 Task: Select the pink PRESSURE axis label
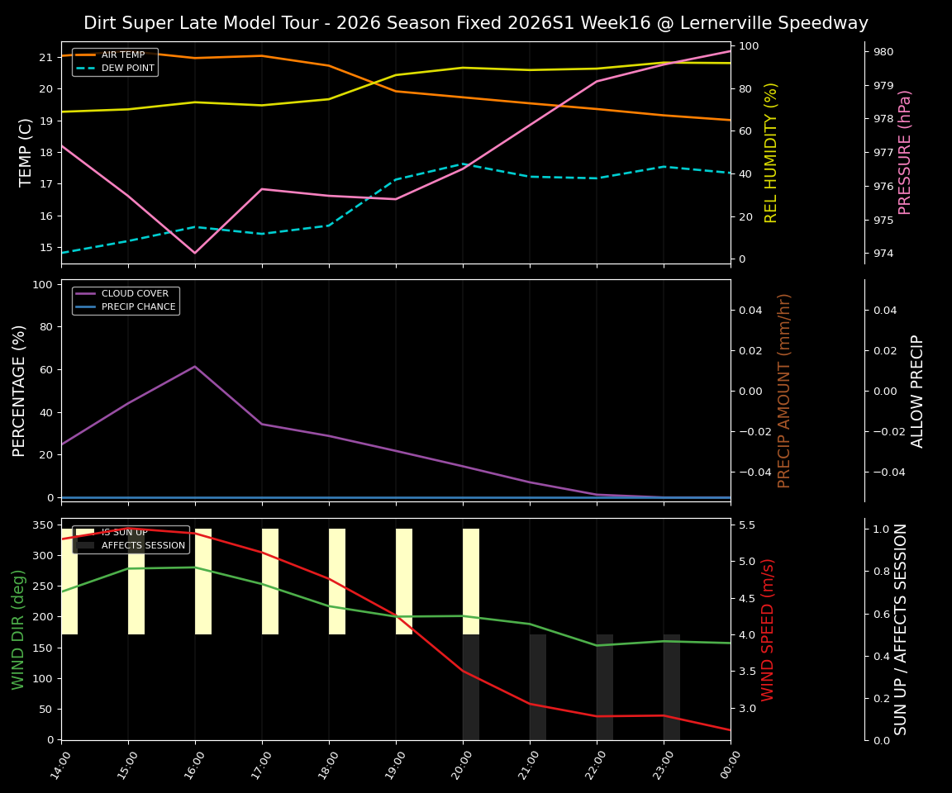tap(905, 153)
